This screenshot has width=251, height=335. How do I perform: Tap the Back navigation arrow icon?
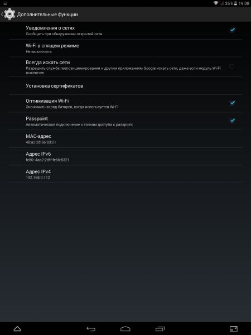pyautogui.click(x=91, y=329)
